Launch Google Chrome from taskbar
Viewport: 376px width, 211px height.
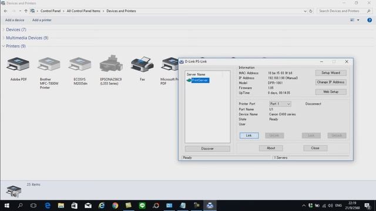click(115, 206)
